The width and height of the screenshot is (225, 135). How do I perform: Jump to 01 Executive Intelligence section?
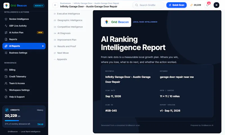(x=67, y=14)
